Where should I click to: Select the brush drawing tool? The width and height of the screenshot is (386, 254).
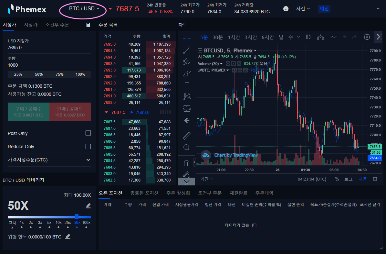click(187, 73)
